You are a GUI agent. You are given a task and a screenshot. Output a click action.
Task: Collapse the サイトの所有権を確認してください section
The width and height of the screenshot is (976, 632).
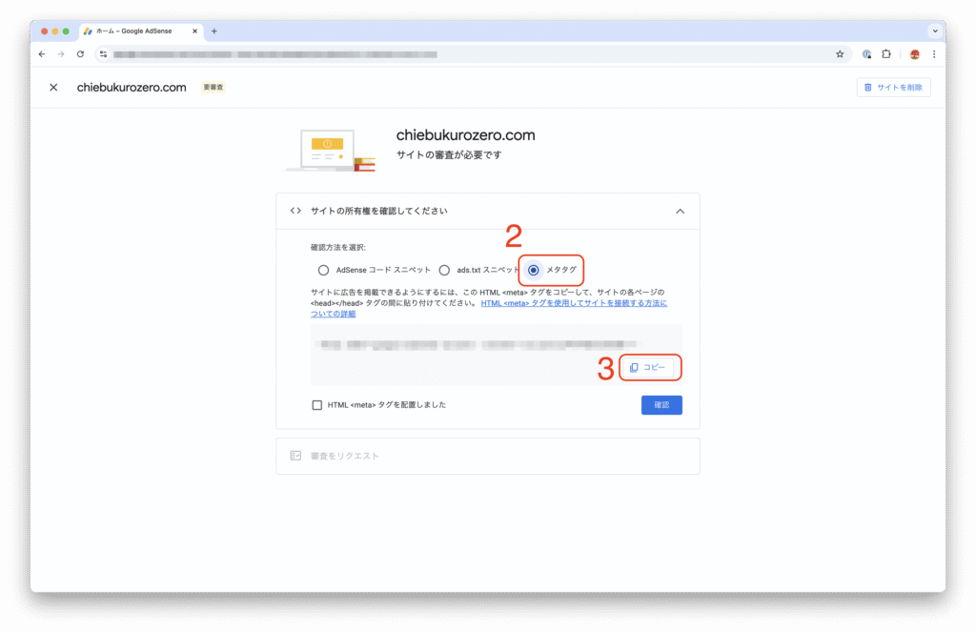point(681,211)
